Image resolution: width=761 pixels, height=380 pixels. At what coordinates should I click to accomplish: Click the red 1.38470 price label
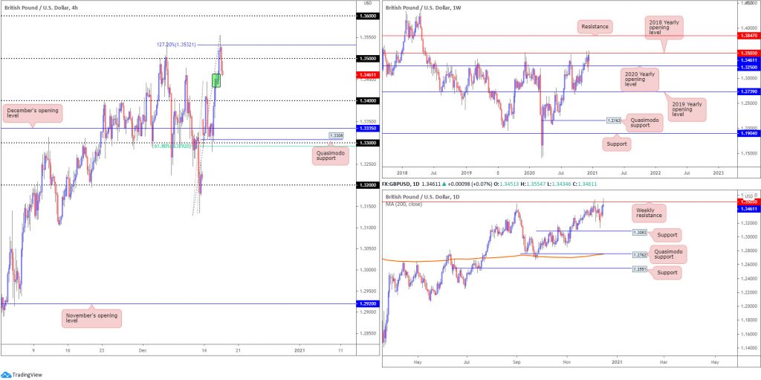[x=748, y=36]
